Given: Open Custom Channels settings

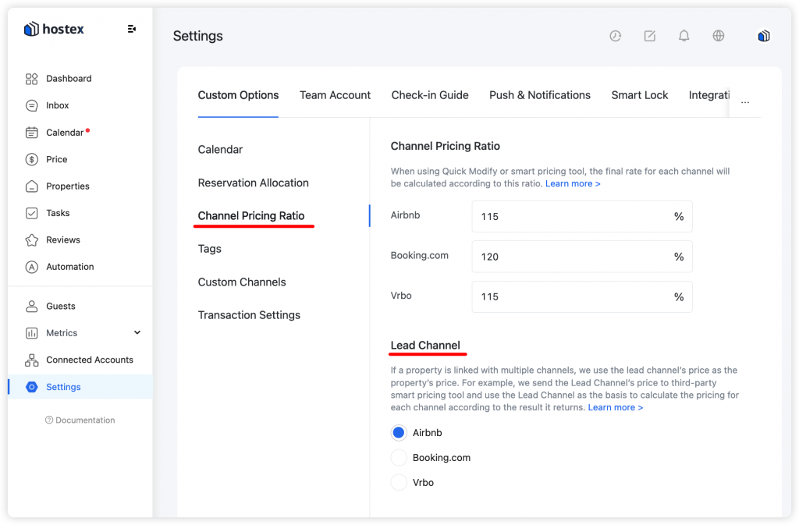Looking at the screenshot, I should 242,282.
